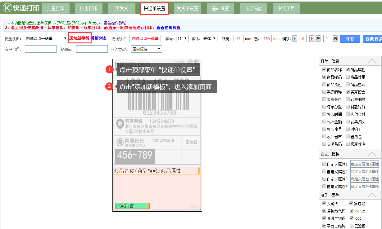
Task: Open 模板列表 link
Action: pyautogui.click(x=99, y=38)
